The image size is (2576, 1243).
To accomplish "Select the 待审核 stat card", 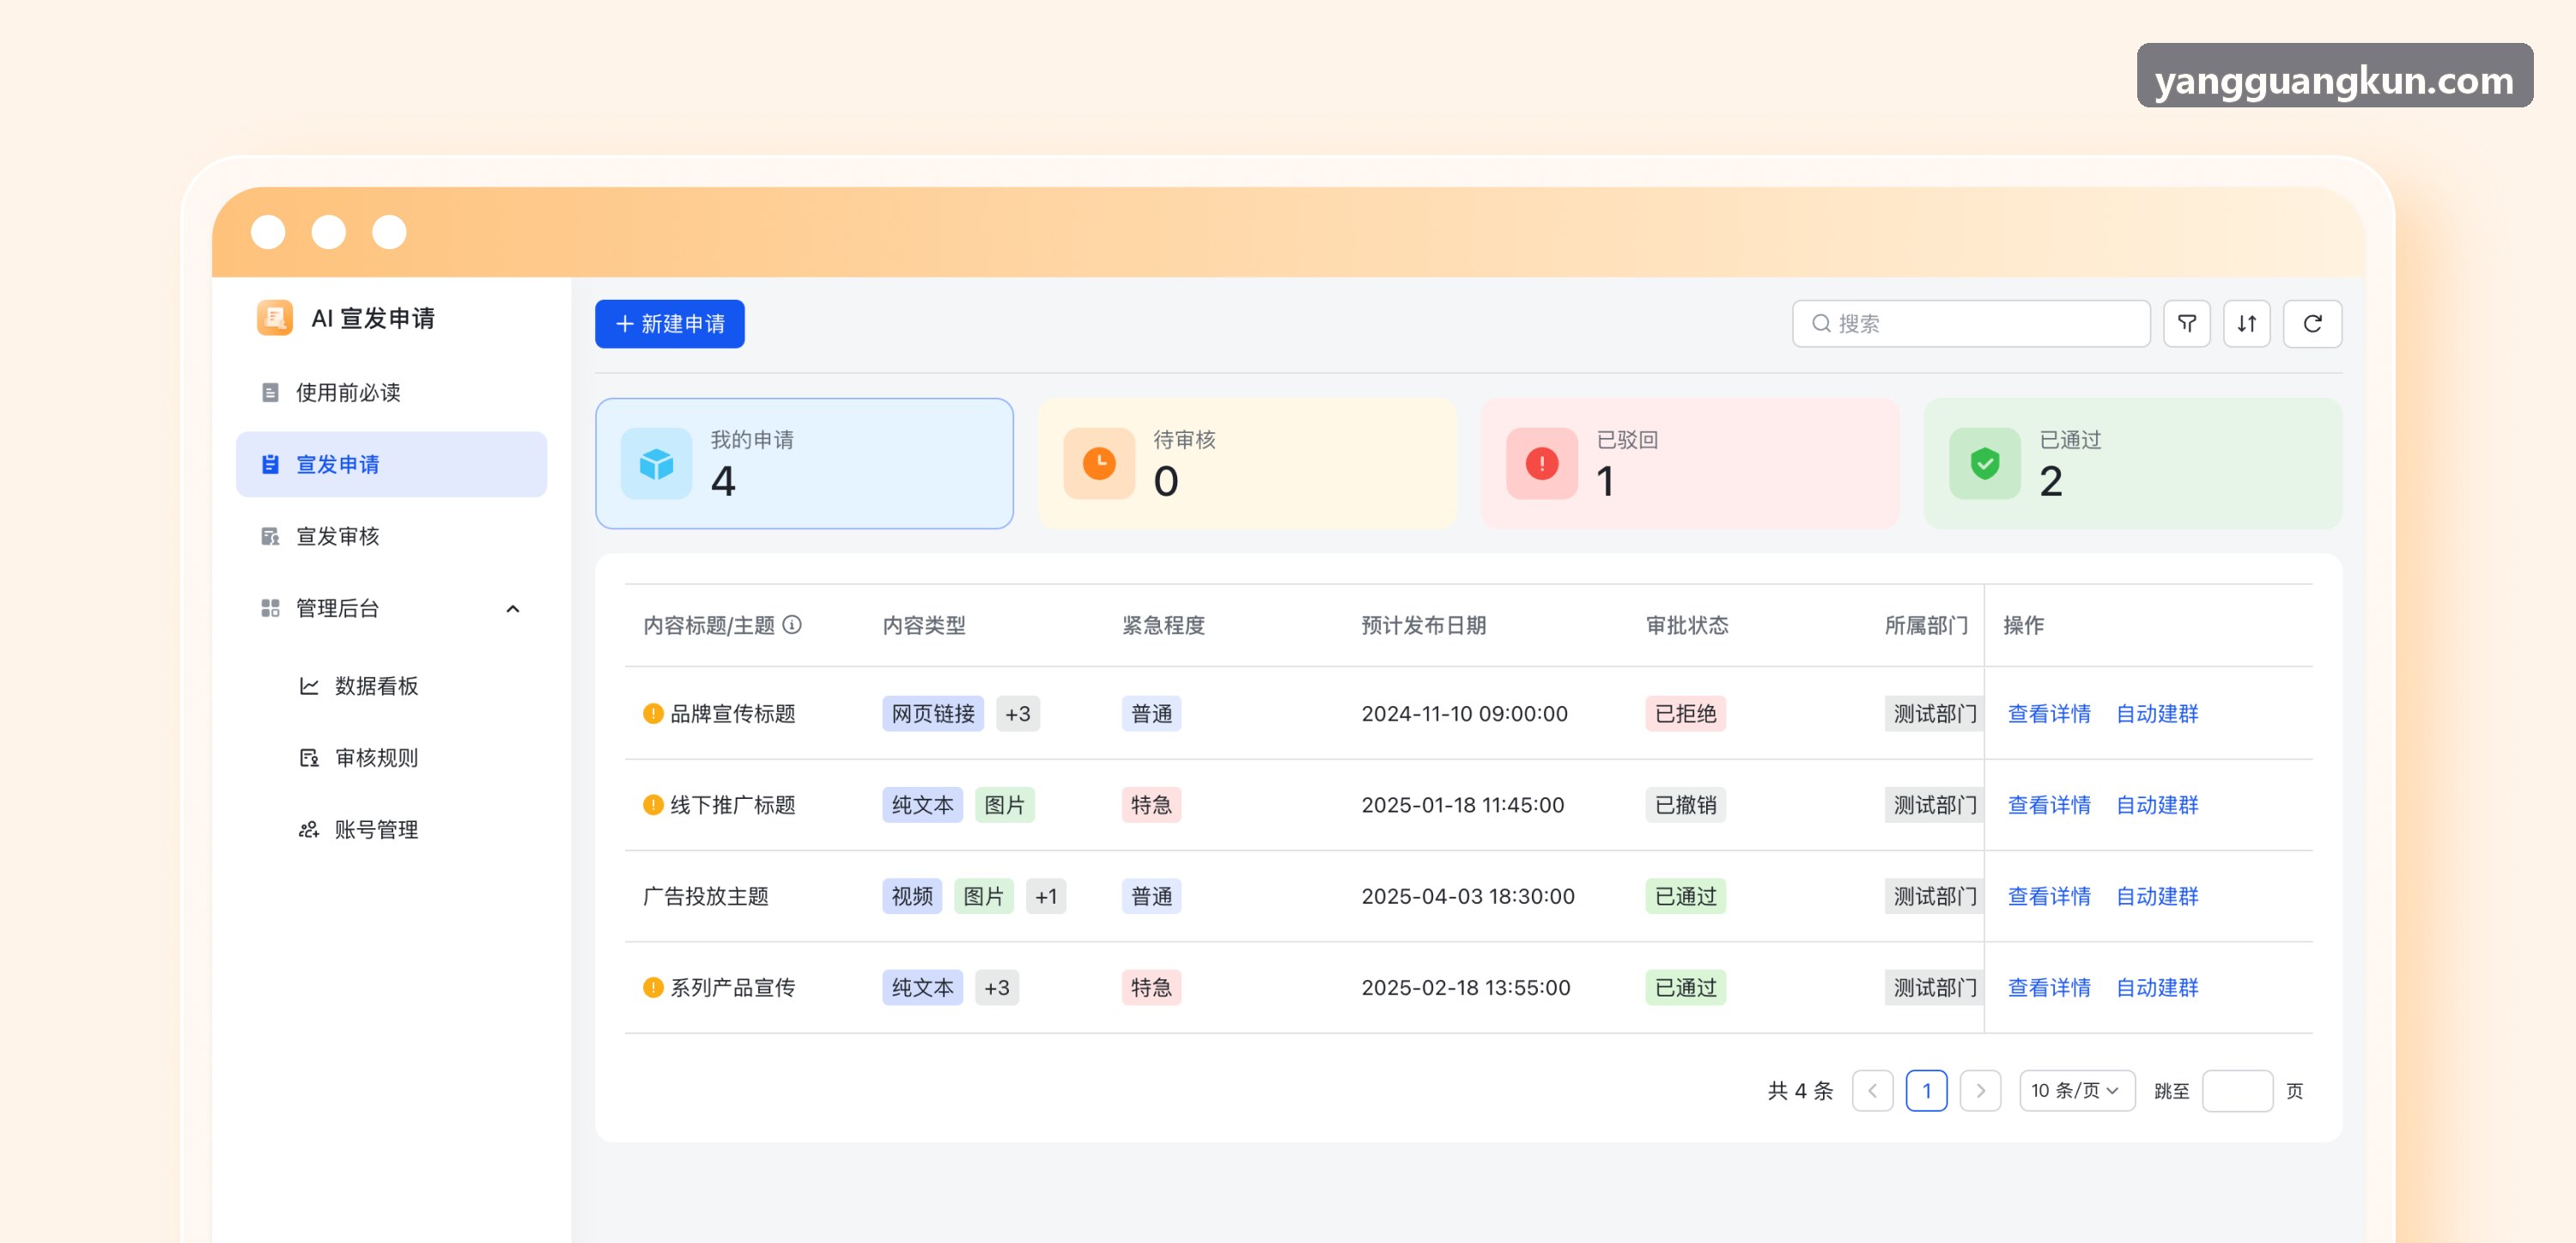I will [x=1246, y=463].
